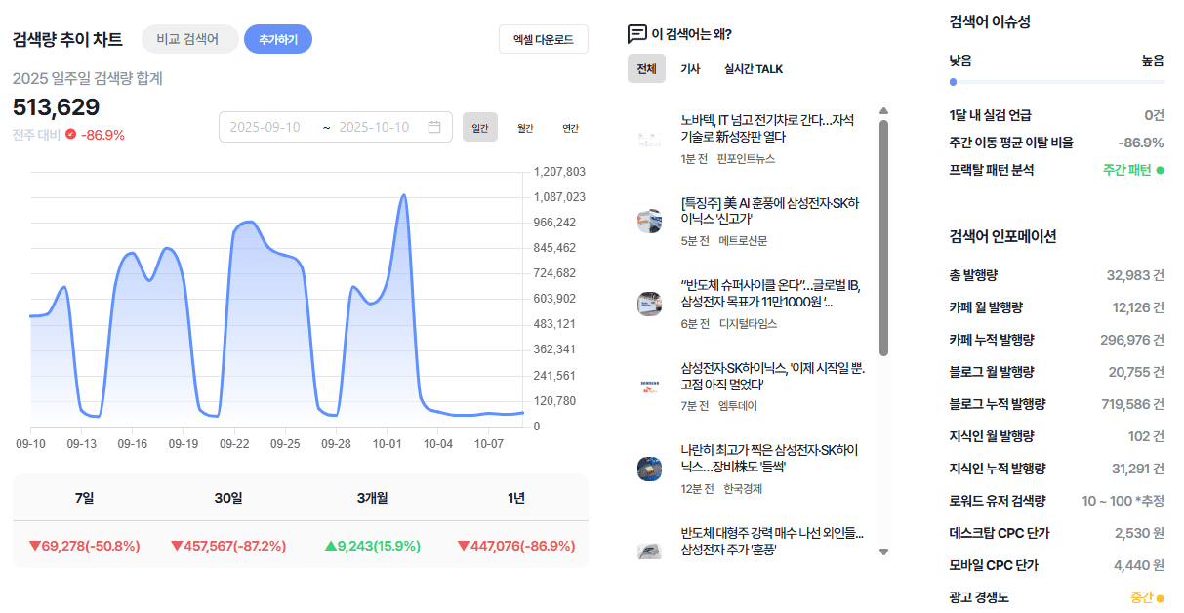Open the 실시간 TALK tab
The height and width of the screenshot is (613, 1184).
754,69
